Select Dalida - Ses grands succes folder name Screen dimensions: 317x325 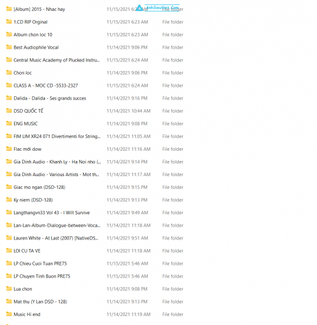pos(49,98)
